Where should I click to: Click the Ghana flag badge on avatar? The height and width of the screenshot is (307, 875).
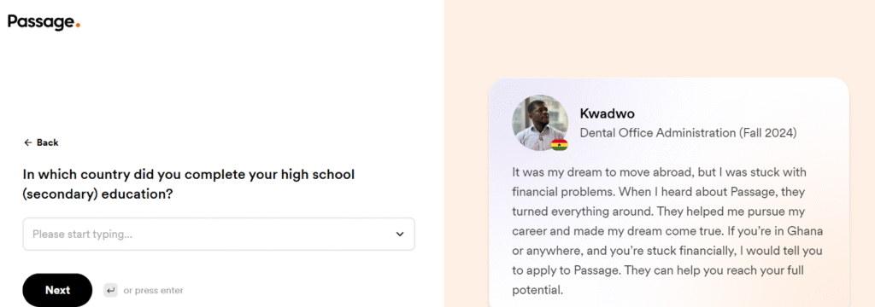[x=559, y=145]
